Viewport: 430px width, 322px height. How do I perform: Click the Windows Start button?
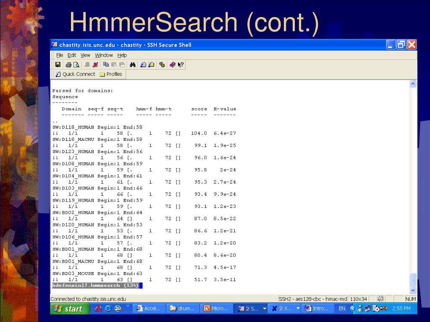70,309
